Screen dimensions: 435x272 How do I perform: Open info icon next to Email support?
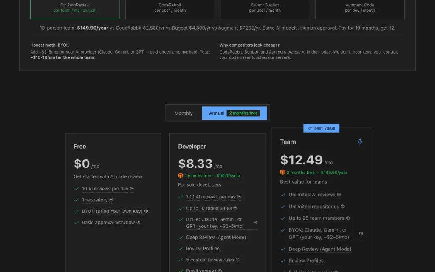[x=220, y=271]
